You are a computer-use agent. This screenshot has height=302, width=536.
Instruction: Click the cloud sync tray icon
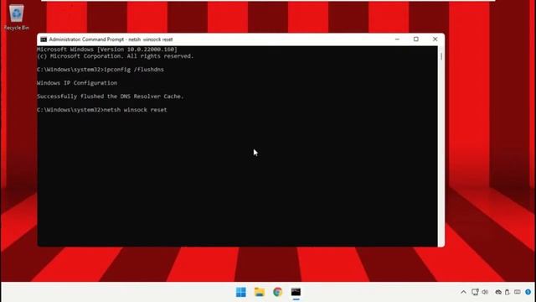(498, 292)
